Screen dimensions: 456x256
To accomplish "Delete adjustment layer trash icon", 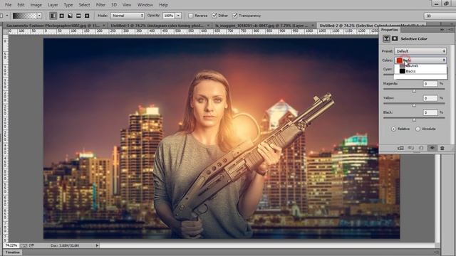I will point(442,148).
